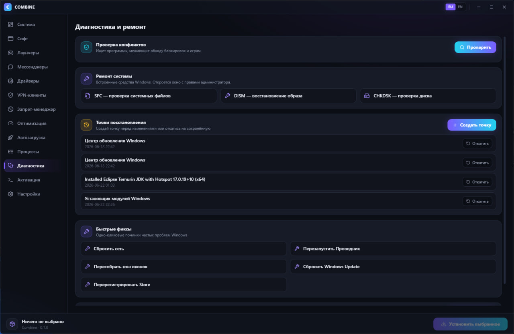Click the wrench icon of Ремонт системы
This screenshot has height=334, width=514.
click(x=86, y=79)
